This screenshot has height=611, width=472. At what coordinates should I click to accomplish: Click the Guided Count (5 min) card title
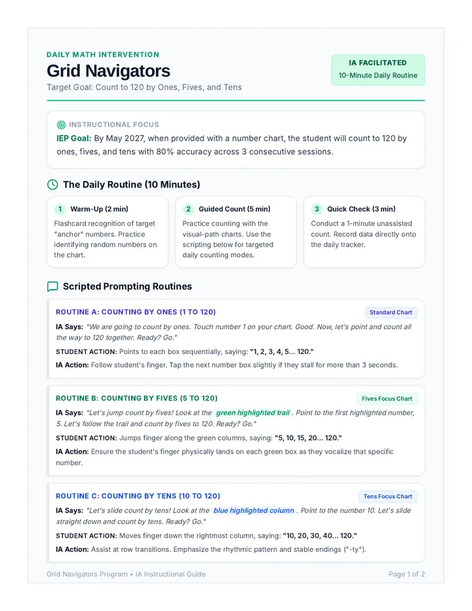point(235,209)
